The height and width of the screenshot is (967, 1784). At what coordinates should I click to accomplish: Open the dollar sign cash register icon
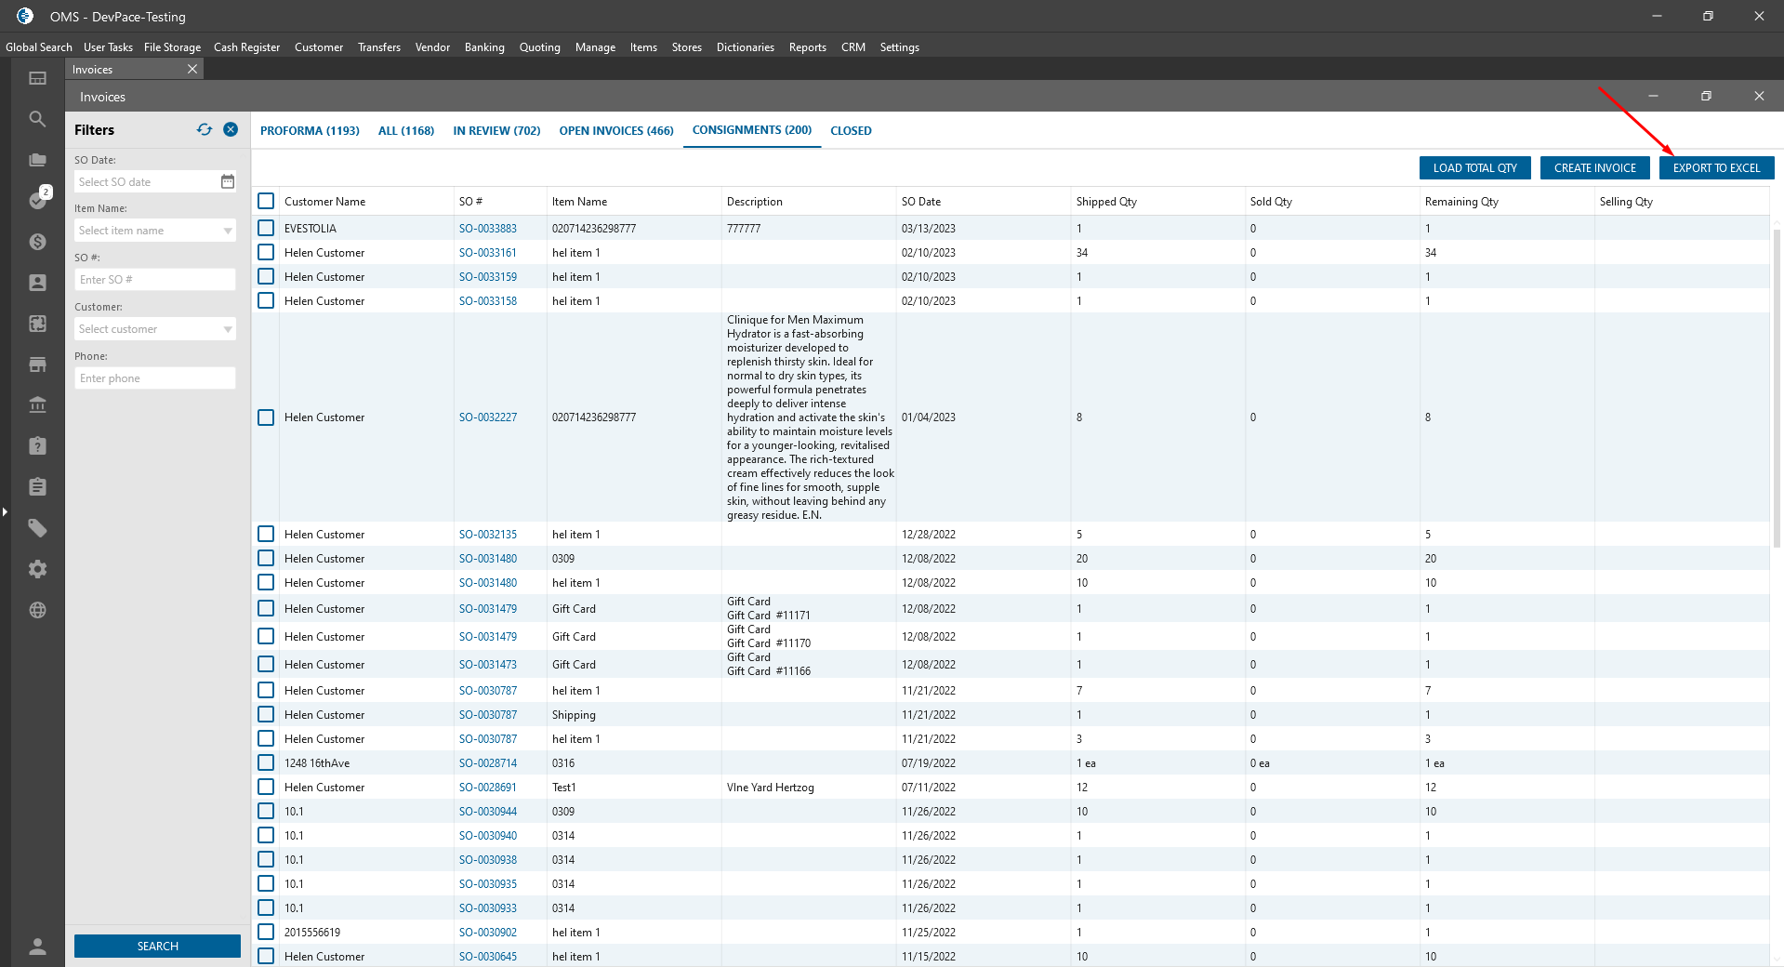(x=37, y=242)
